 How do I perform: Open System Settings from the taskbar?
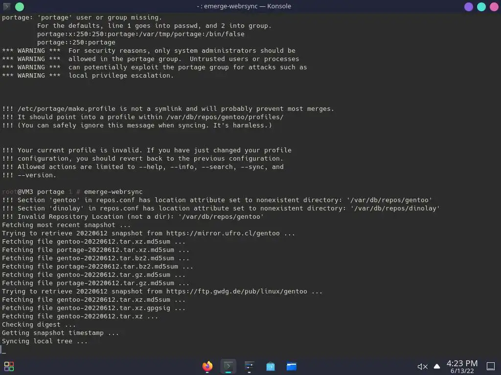tap(249, 366)
